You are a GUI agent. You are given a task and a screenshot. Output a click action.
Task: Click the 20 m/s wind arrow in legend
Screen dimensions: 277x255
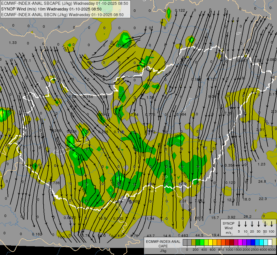pyautogui.click(x=252, y=224)
